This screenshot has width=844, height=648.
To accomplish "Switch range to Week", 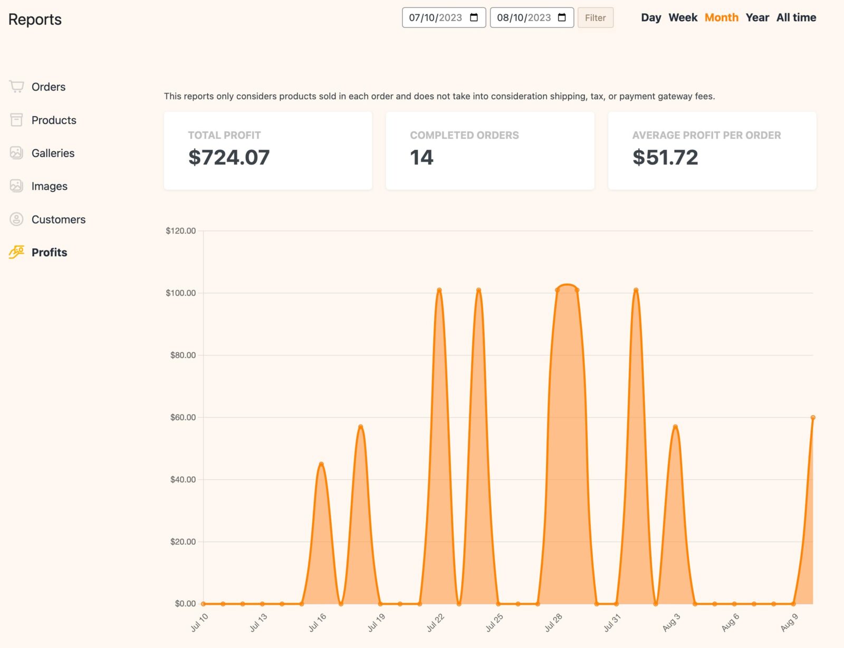I will coord(683,17).
